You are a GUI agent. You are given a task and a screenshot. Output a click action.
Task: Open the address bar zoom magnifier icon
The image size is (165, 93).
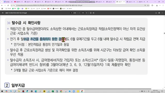pos(145,5)
